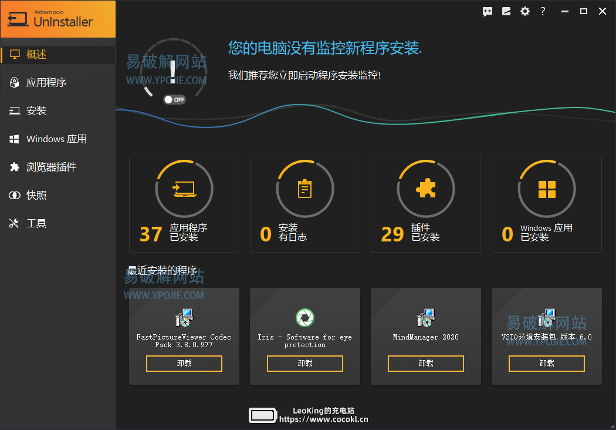Go to 安装 sidebar section
The image size is (616, 430).
click(57, 111)
